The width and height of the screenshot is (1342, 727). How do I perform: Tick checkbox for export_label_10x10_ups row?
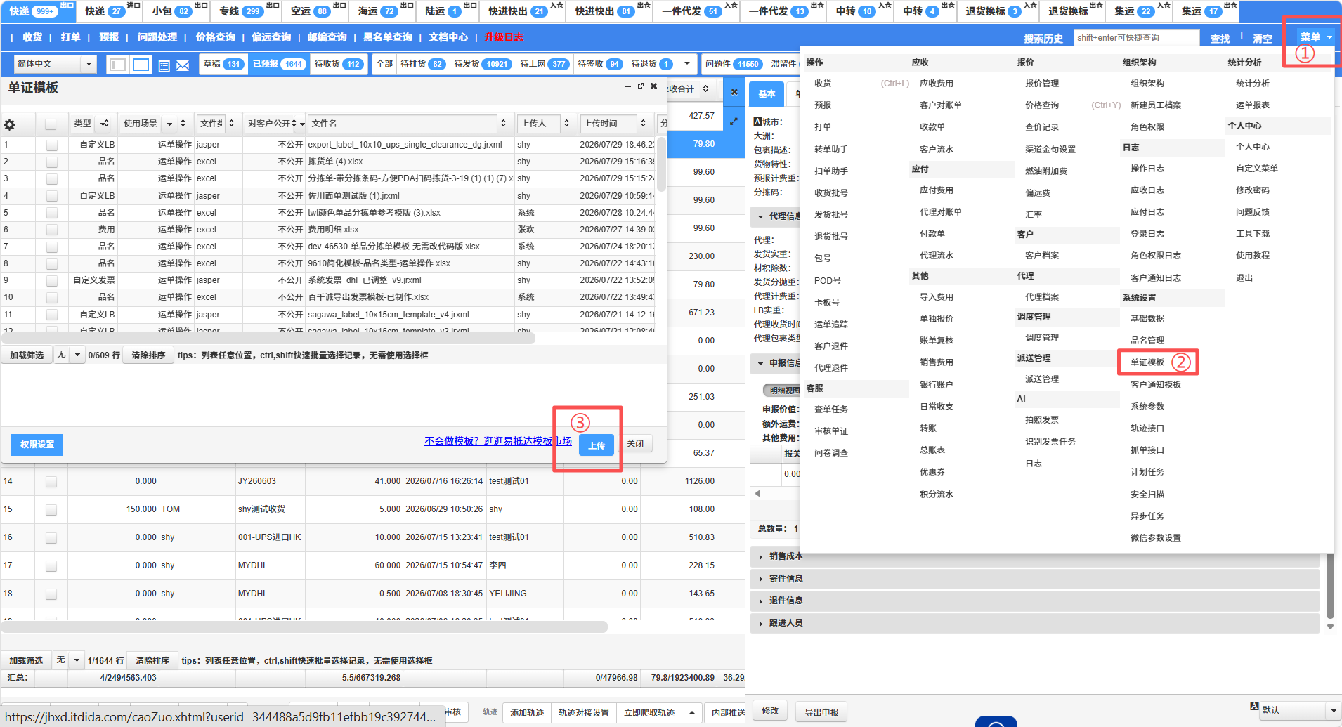[51, 145]
